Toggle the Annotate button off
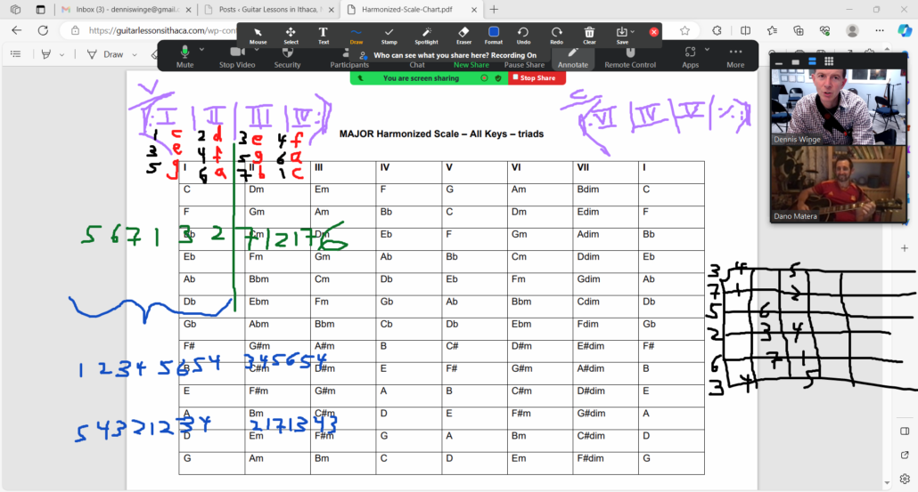Image resolution: width=918 pixels, height=492 pixels. [x=572, y=57]
